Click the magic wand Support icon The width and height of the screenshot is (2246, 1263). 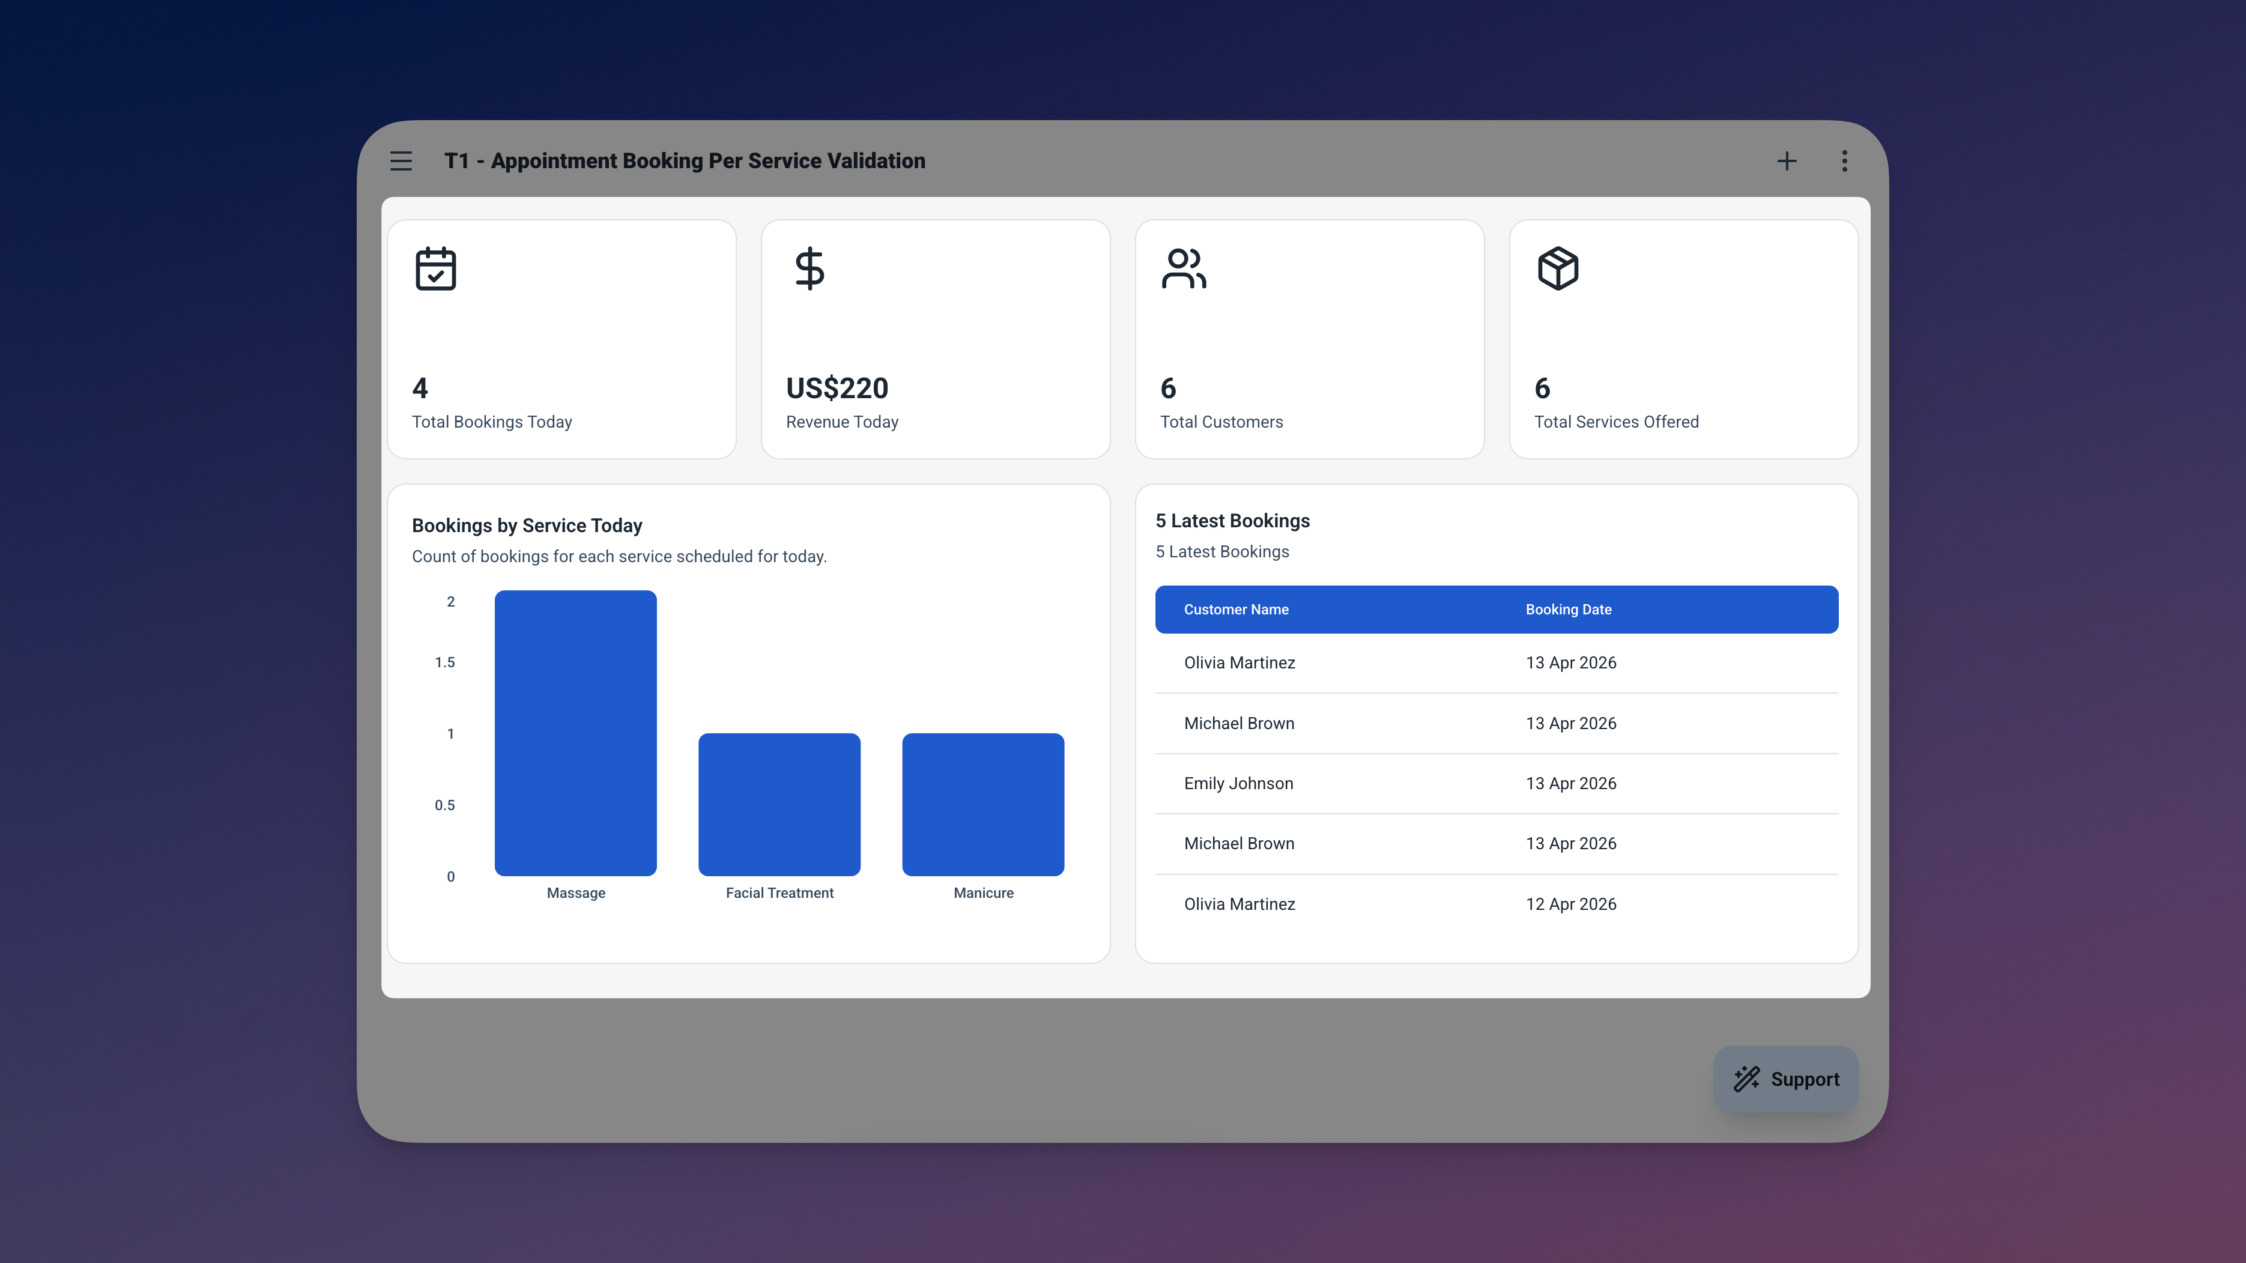click(1746, 1079)
